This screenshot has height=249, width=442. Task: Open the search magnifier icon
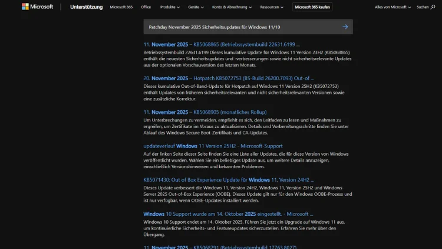pos(433,7)
